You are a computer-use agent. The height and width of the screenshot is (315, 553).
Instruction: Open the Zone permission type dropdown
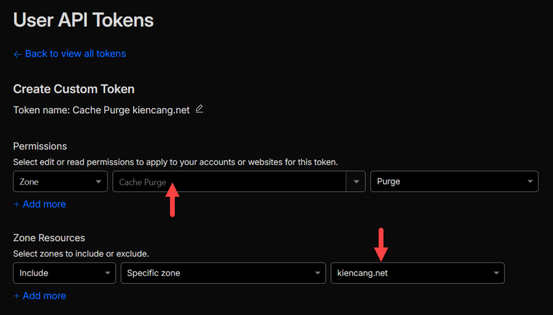coord(60,182)
